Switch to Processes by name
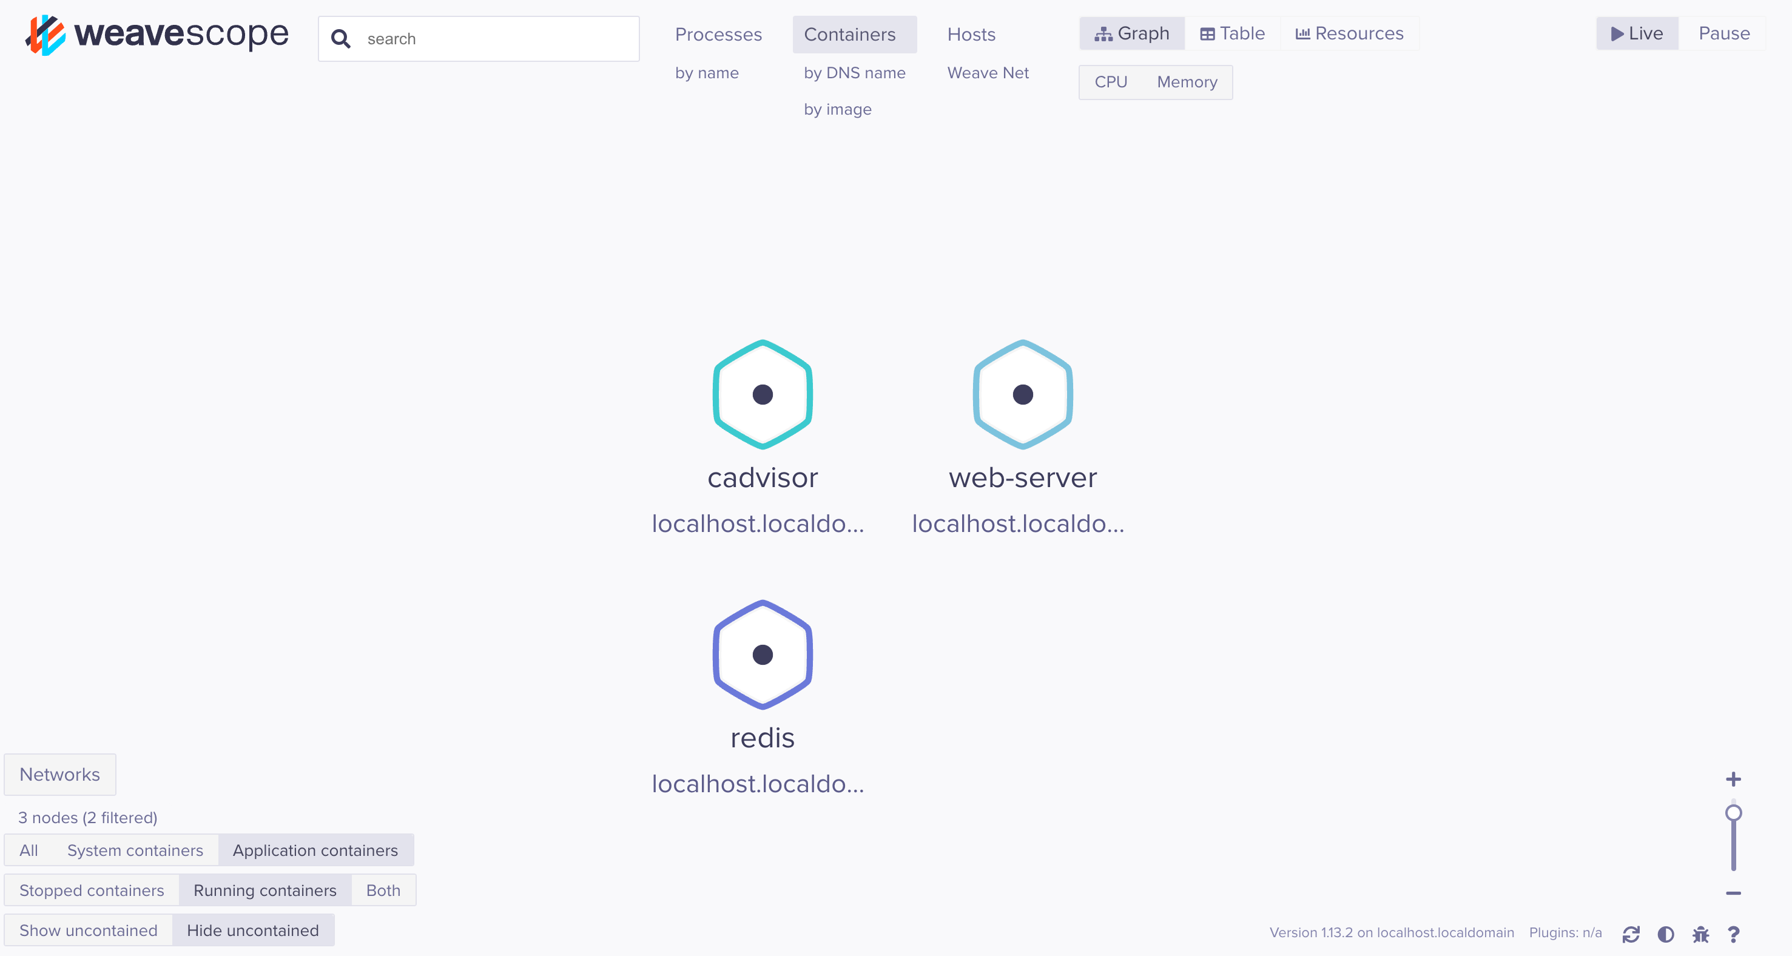Viewport: 1792px width, 956px height. (x=706, y=72)
